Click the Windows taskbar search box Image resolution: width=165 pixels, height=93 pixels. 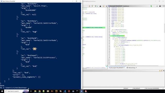tap(16, 91)
